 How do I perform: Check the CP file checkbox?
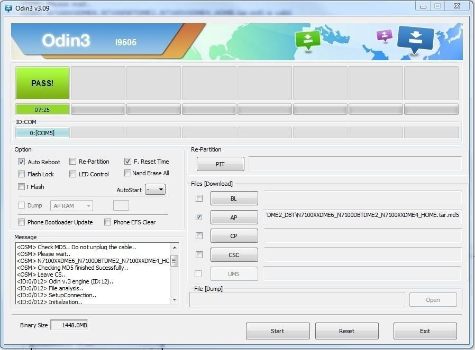pos(199,236)
